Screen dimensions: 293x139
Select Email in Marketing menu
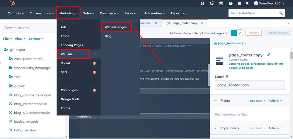click(x=65, y=36)
